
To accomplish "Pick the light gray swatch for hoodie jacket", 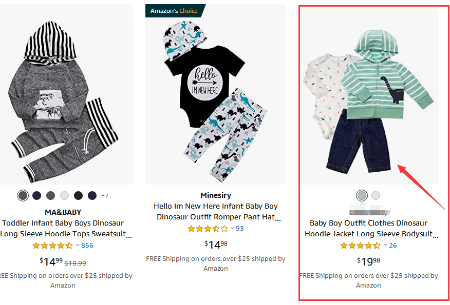I will 376,195.
